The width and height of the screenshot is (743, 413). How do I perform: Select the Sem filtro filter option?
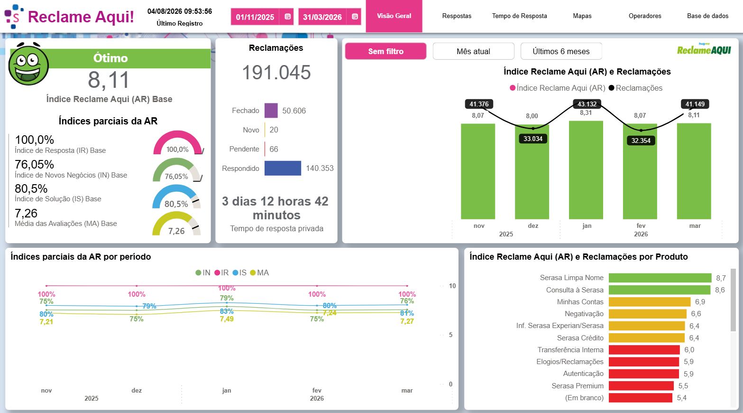click(385, 51)
